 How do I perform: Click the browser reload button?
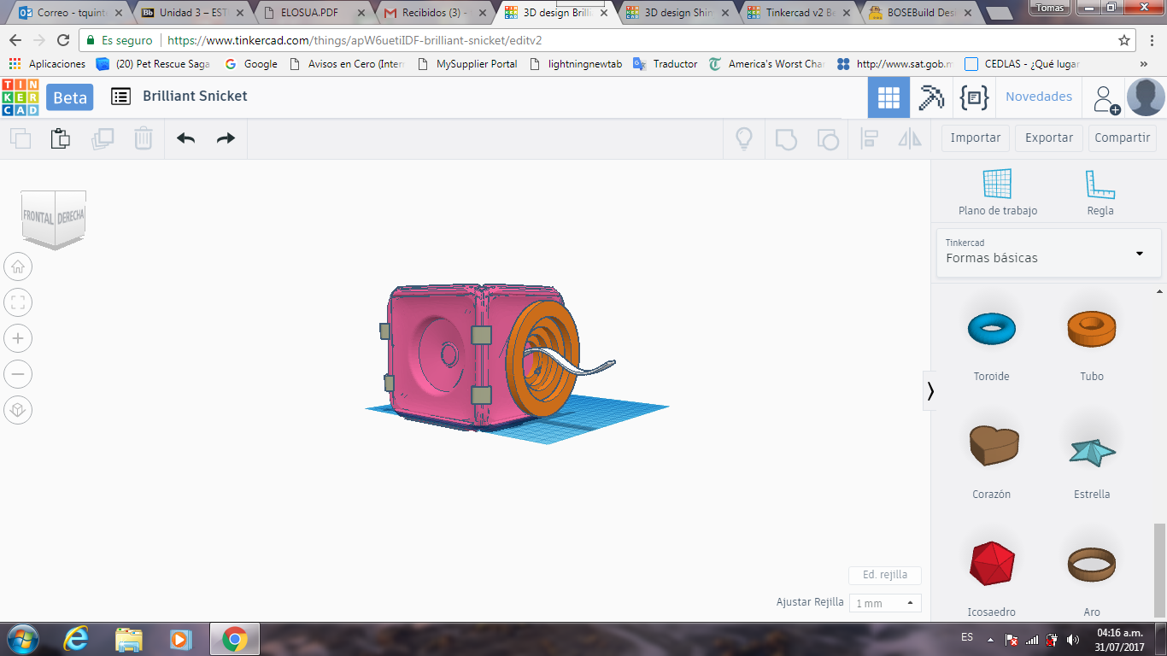click(63, 40)
